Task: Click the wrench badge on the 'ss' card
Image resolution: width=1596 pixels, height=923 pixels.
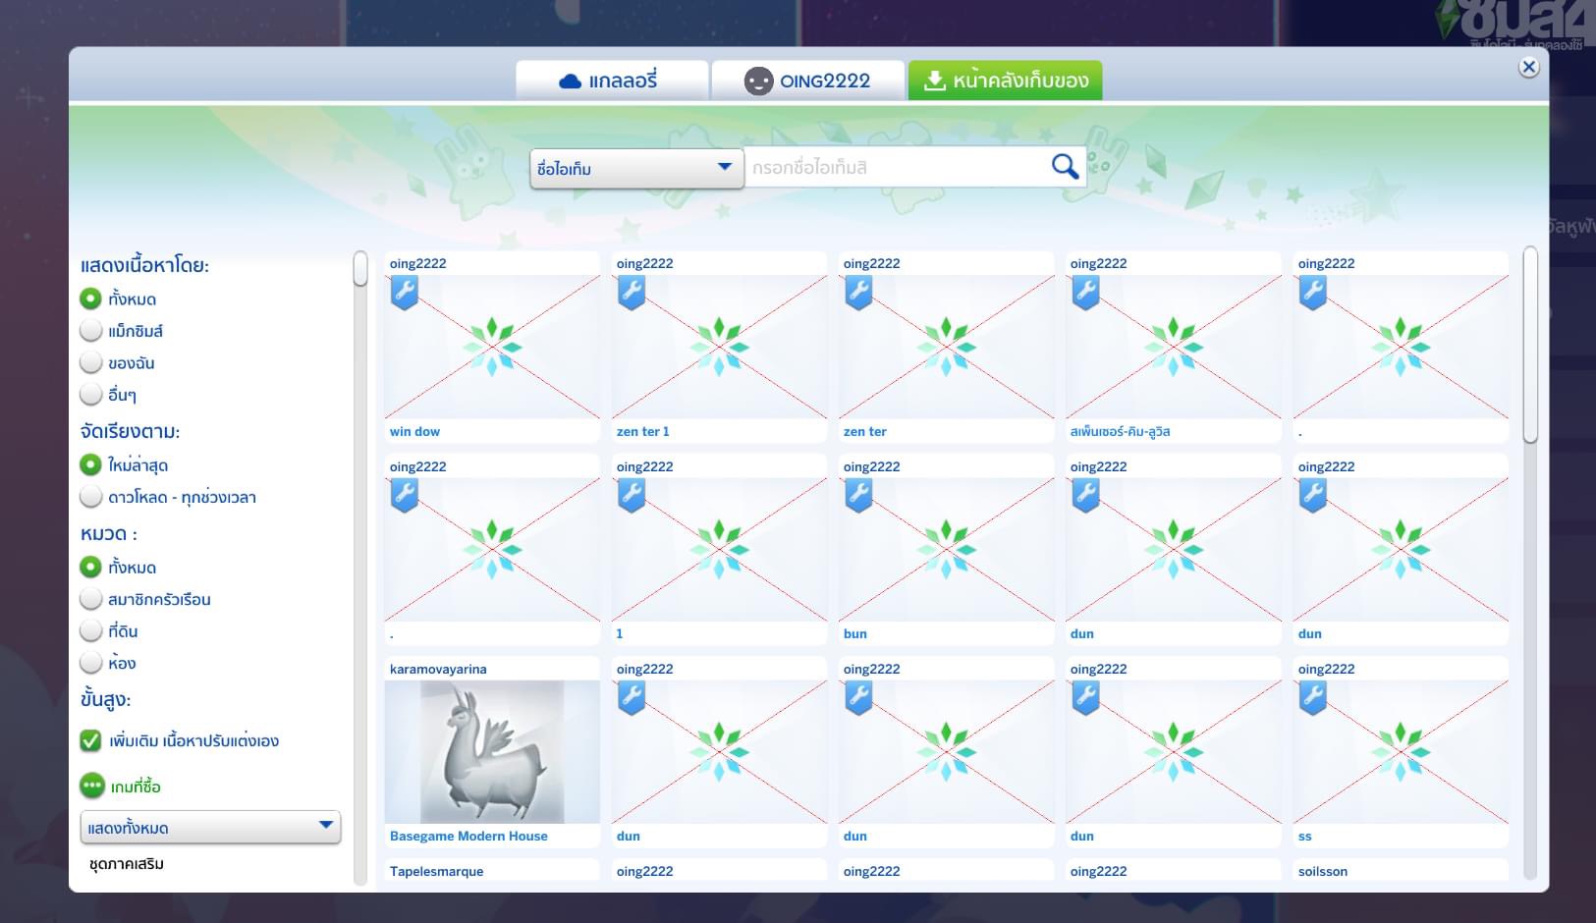Action: point(1313,698)
